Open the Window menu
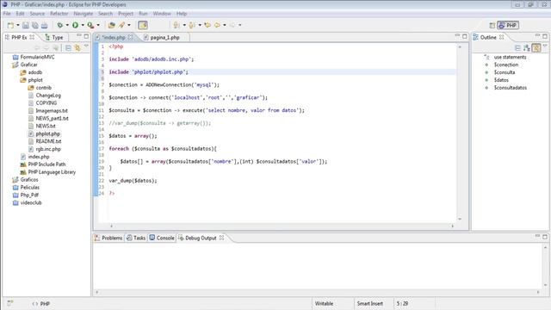The height and width of the screenshot is (310, 551). (162, 14)
